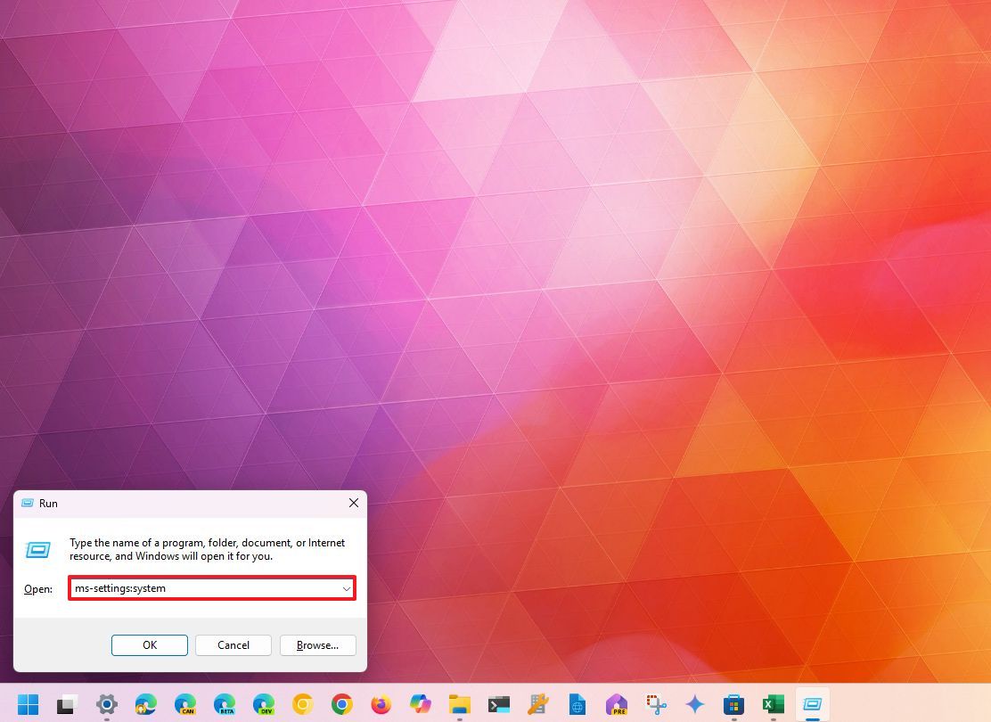Expand the Open field history dropdown
The height and width of the screenshot is (722, 991).
347,588
